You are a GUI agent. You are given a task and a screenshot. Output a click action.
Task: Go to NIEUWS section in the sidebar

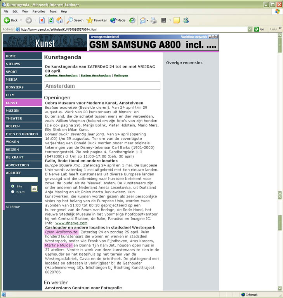point(23,64)
